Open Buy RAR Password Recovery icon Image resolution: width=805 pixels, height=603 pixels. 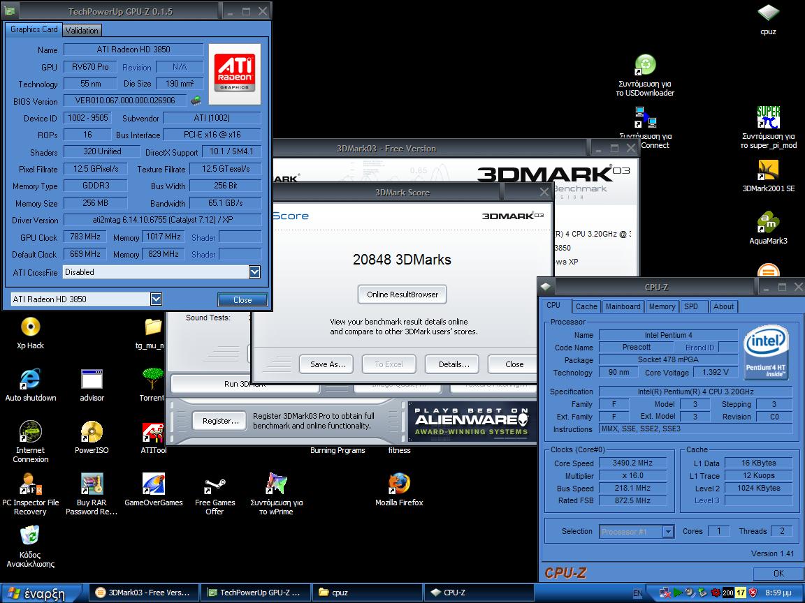click(92, 484)
